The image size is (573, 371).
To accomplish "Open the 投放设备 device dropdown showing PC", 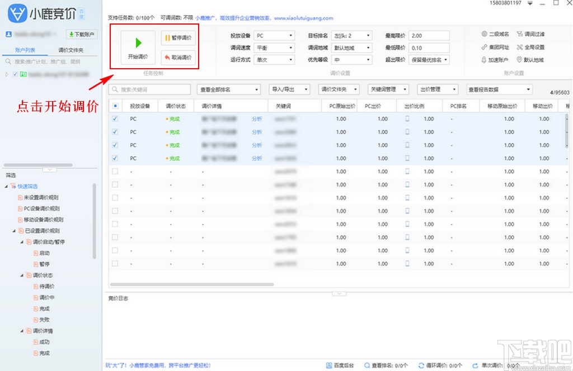I will point(274,35).
